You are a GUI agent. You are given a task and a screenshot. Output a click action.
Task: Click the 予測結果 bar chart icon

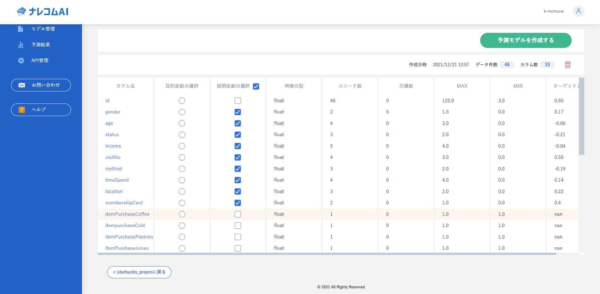[21, 44]
